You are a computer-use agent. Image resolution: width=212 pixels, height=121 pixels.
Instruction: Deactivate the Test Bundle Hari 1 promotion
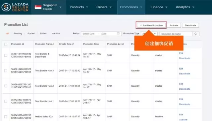[185, 104]
